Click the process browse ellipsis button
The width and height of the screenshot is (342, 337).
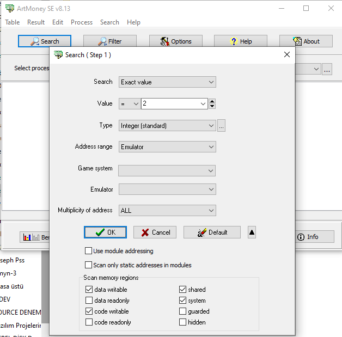327,69
